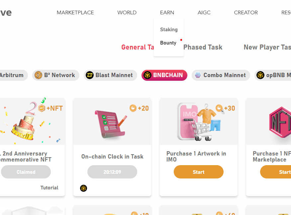Viewport: 291px width, 215px height.
Task: Click the +20 points coin icon
Action: (133, 108)
